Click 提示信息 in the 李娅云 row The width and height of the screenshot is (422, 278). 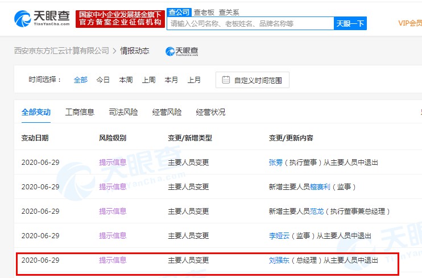click(113, 236)
